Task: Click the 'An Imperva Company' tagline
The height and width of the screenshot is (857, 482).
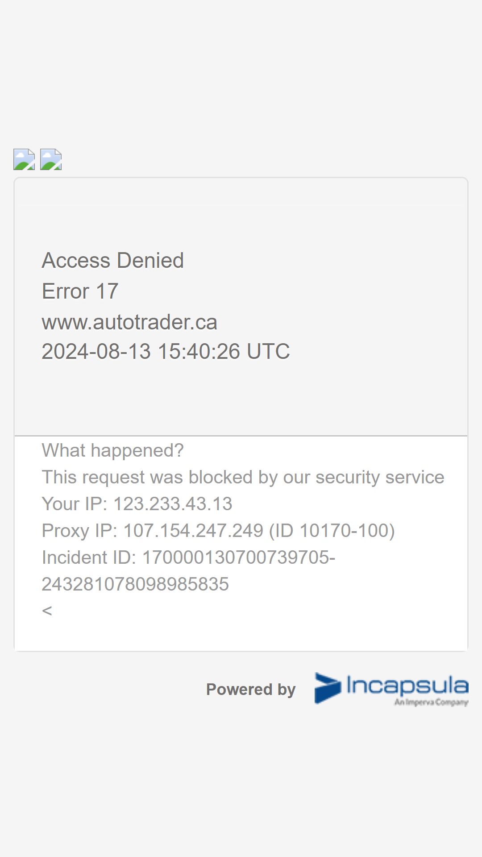Action: point(431,702)
